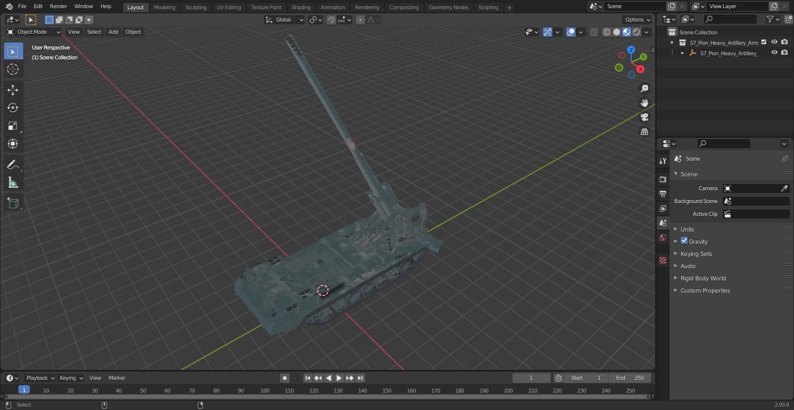Activate the 3D Cursor tool
This screenshot has width=794, height=410.
pyautogui.click(x=13, y=70)
